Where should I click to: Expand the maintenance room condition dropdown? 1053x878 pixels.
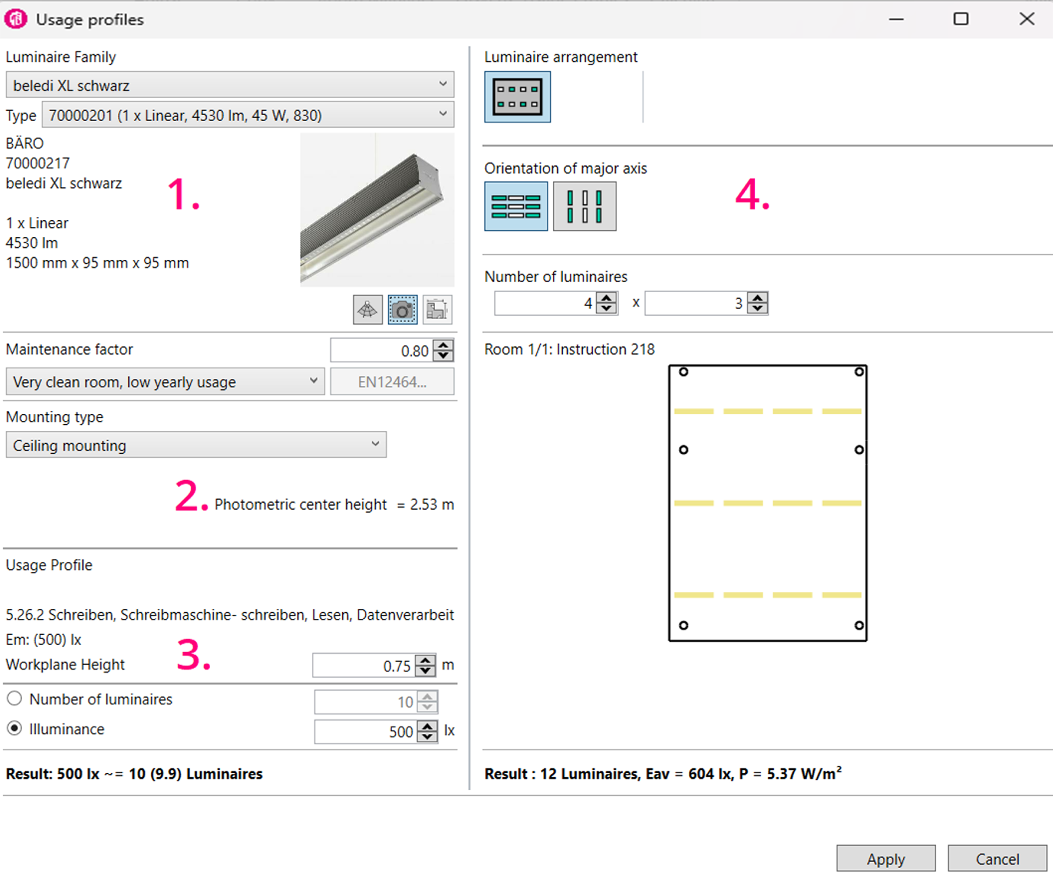pyautogui.click(x=165, y=381)
